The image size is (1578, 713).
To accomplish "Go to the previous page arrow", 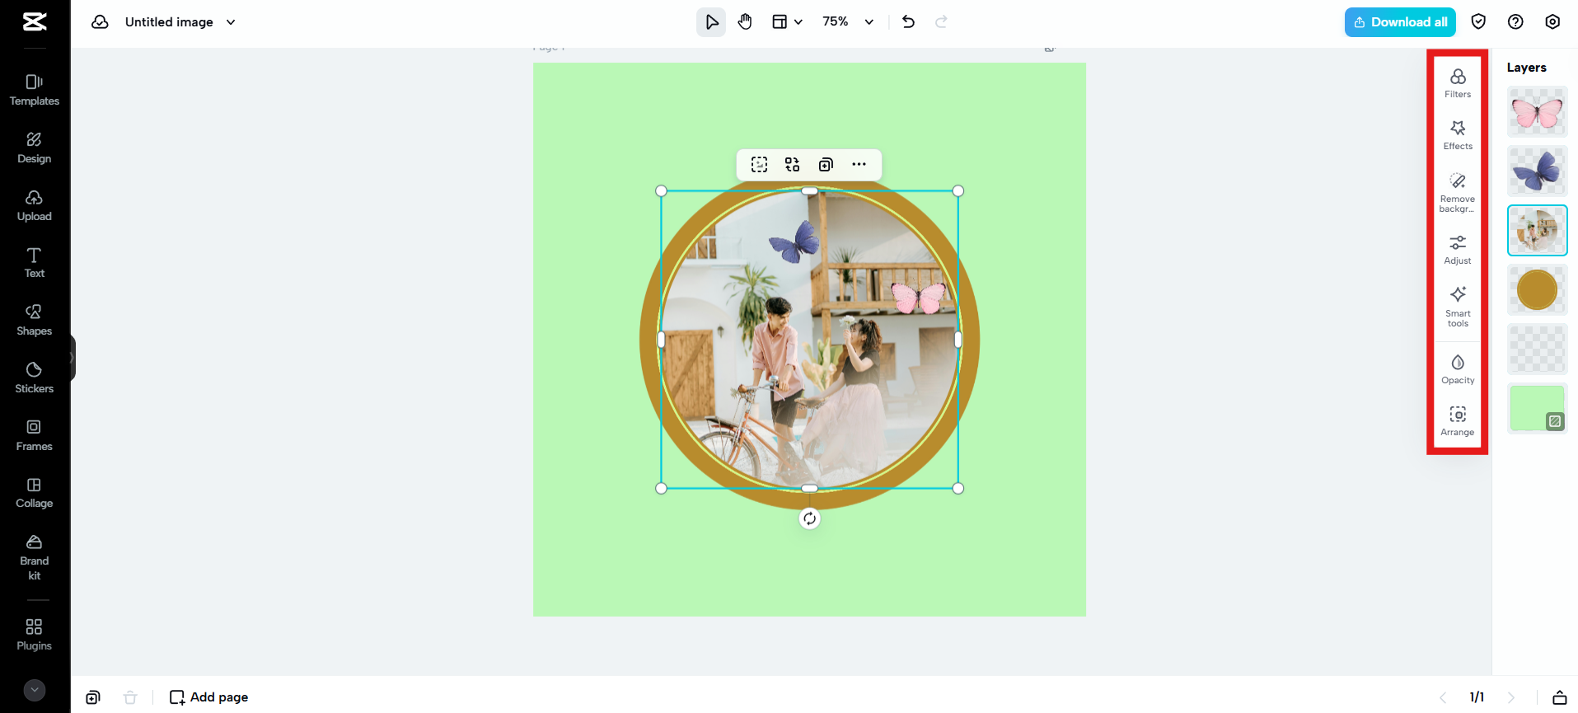I will click(1443, 697).
